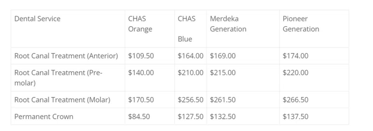Image resolution: width=373 pixels, height=131 pixels.
Task: Click the $220.00 Pioneer pre-molar cell
Action: pyautogui.click(x=295, y=73)
